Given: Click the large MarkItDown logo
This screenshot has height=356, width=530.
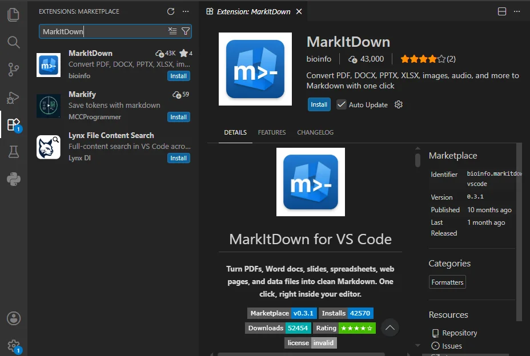Looking at the screenshot, I should point(255,69).
